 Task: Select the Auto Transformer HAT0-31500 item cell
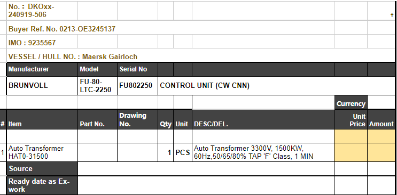tap(42, 152)
